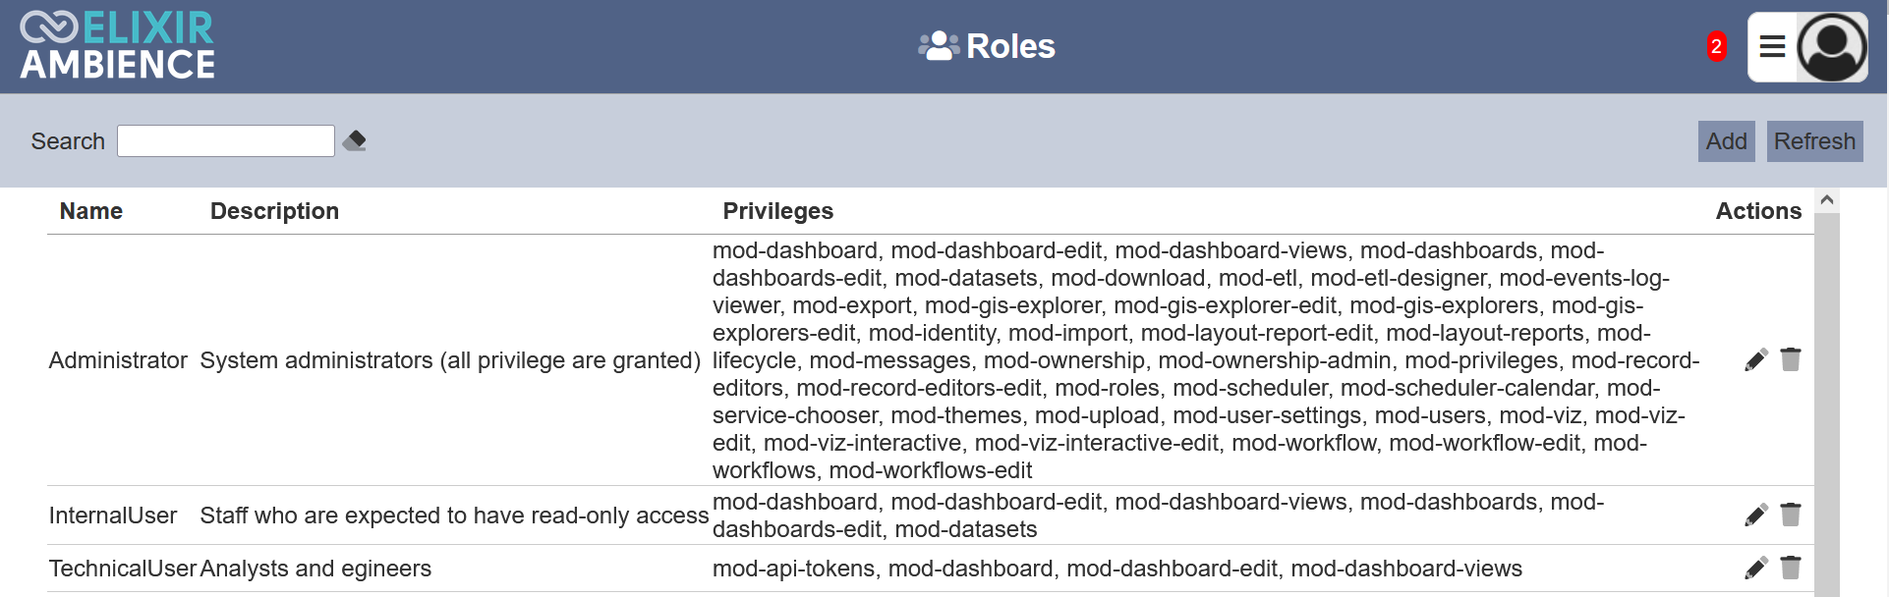Open the notification badge showing 2
Screen dimensions: 1889x597
pyautogui.click(x=1716, y=46)
